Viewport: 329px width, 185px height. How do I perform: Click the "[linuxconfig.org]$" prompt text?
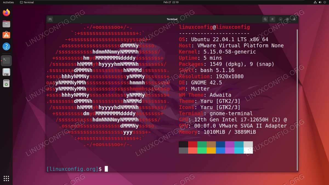click(x=74, y=169)
